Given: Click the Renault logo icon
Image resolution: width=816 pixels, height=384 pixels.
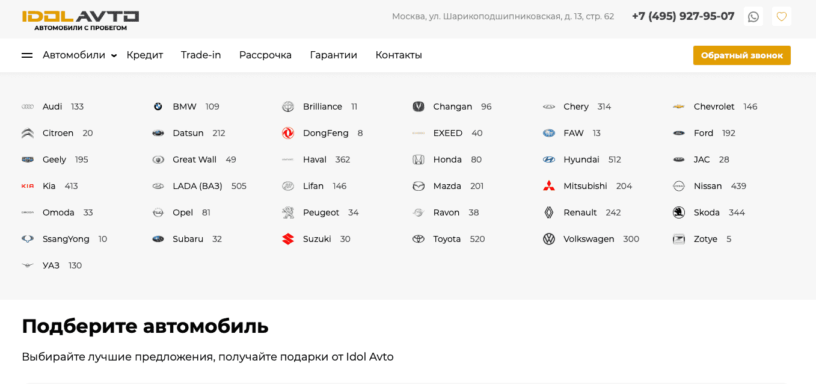Looking at the screenshot, I should (548, 212).
